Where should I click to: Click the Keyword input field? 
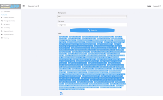[92, 25]
